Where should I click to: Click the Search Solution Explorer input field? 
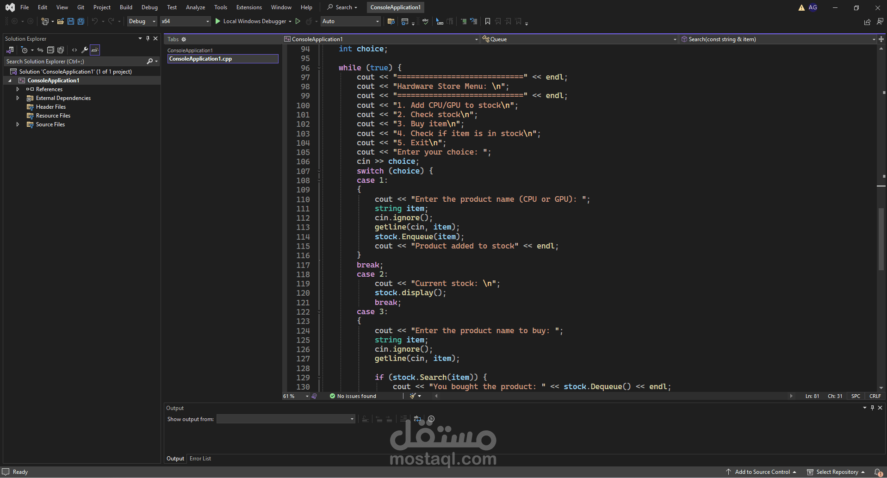pyautogui.click(x=75, y=61)
